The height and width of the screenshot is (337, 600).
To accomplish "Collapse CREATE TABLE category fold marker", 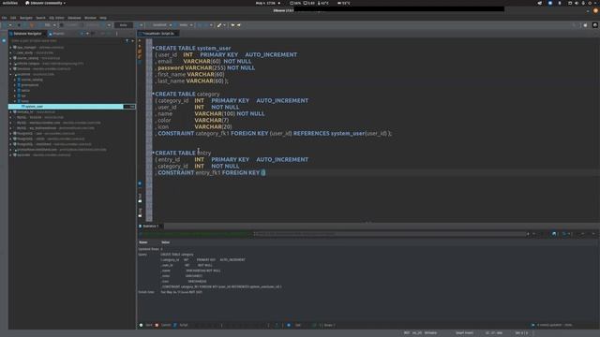I will coord(154,94).
